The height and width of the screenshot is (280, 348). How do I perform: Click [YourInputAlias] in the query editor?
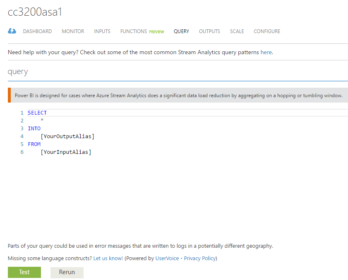coord(66,152)
